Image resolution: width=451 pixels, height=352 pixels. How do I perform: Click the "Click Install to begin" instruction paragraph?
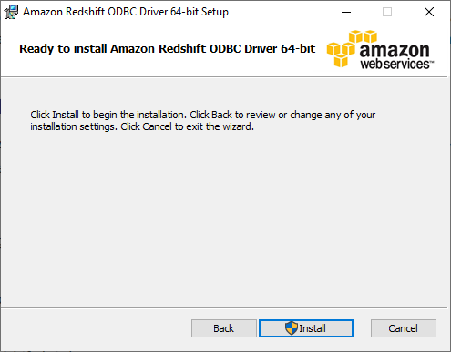203,121
